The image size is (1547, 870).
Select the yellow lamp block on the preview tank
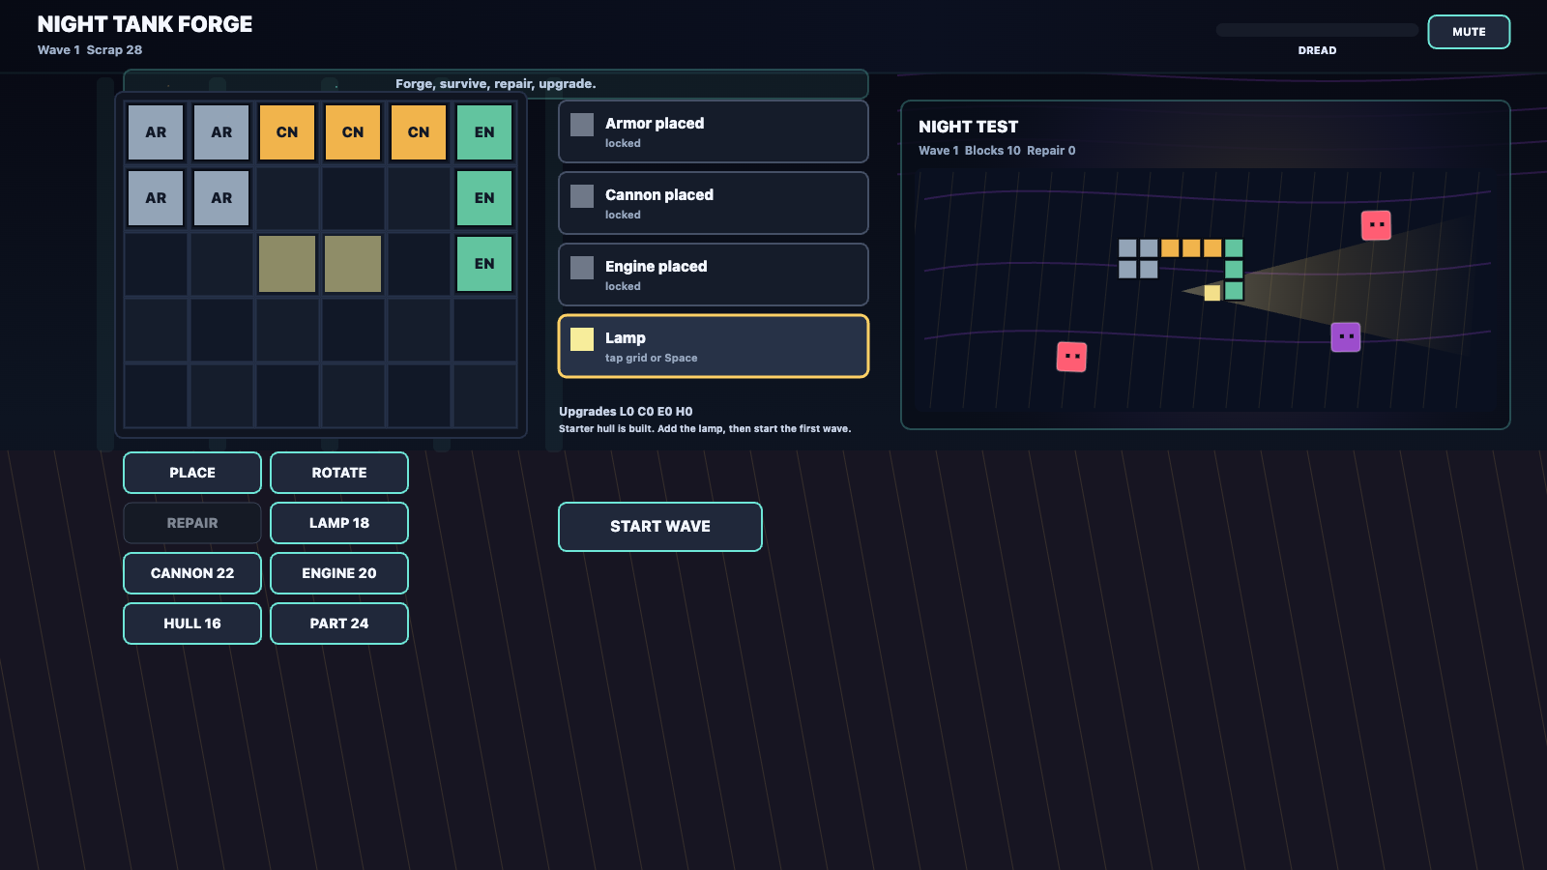[x=1212, y=293]
